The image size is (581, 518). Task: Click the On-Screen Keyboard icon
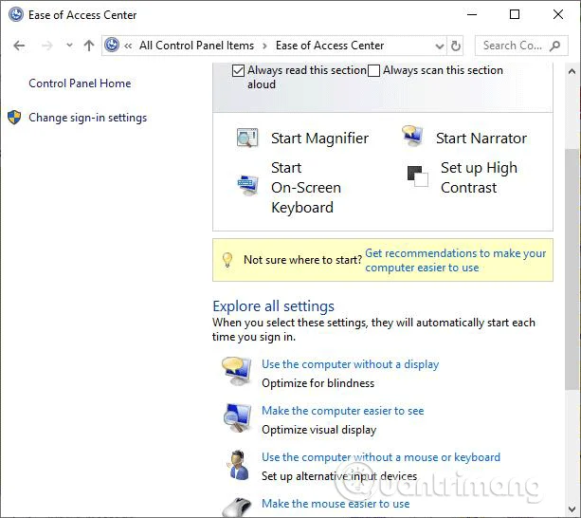247,184
